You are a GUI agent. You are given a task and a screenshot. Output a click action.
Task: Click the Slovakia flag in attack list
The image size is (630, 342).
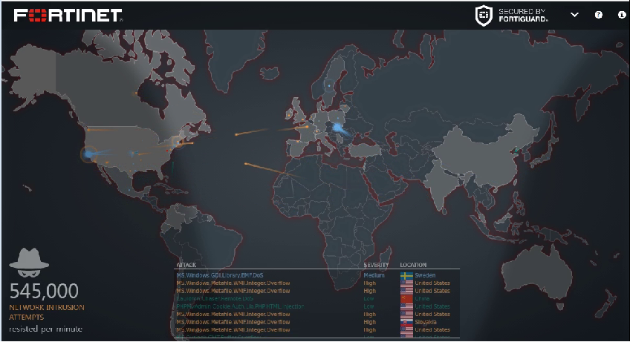click(406, 322)
